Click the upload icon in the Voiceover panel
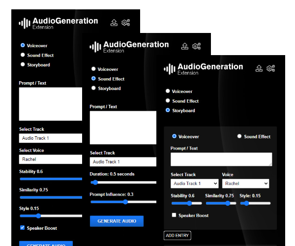This screenshot has width=295, height=246. 114,23
